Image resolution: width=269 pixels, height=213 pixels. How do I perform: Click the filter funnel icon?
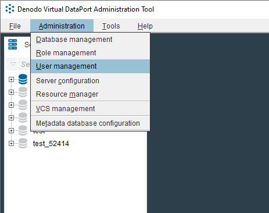(13, 64)
